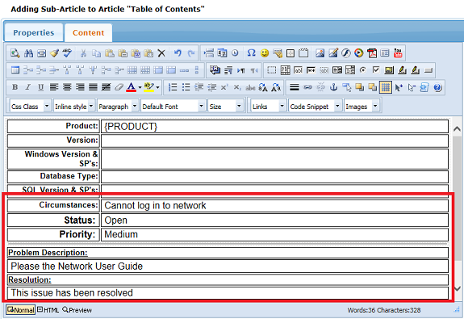
Task: Click the 'Cannot log in to network' text
Action: tap(155, 205)
